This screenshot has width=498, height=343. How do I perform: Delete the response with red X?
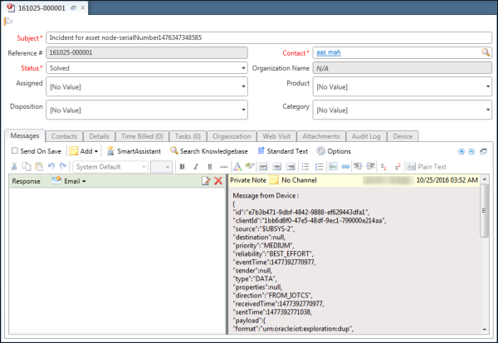pos(218,181)
